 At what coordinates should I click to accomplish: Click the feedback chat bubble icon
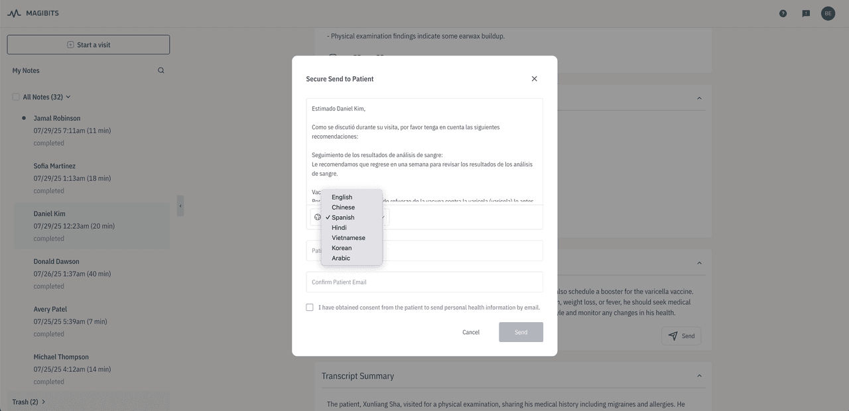point(805,13)
